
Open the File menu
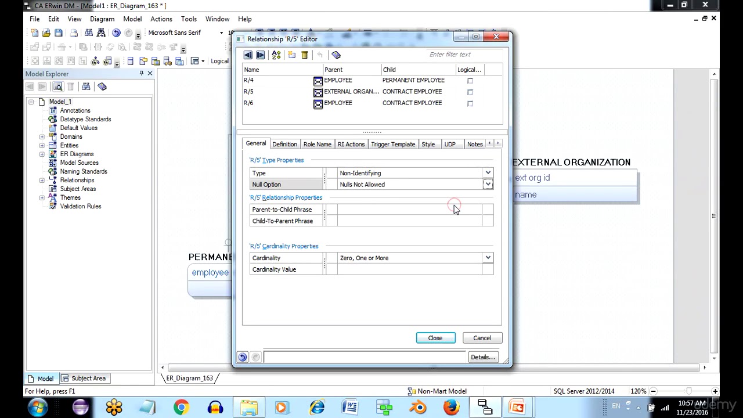[x=35, y=19]
